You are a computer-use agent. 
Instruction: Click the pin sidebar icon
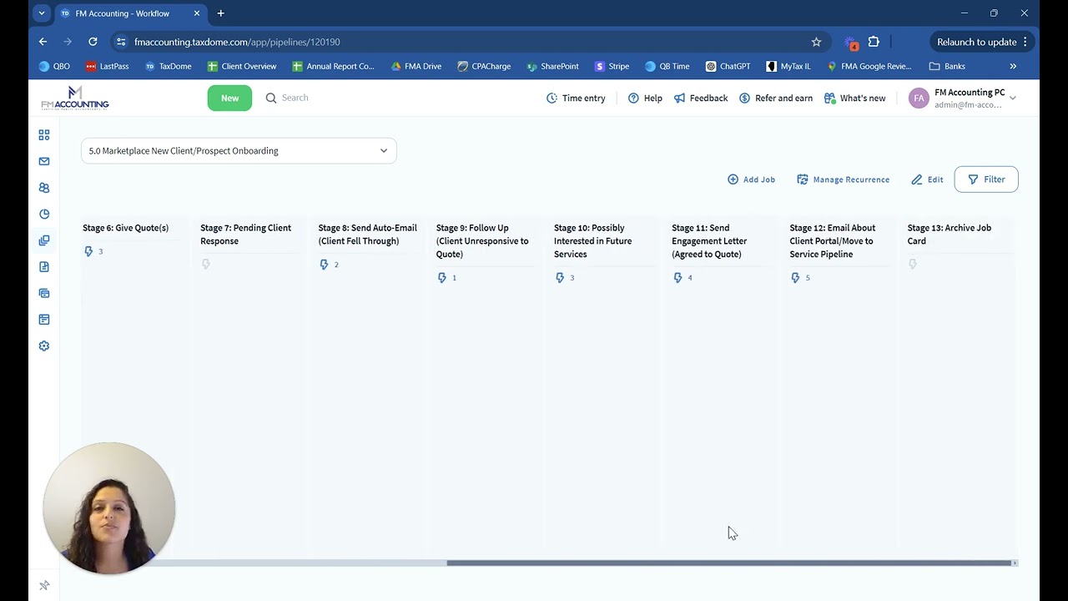pos(44,585)
